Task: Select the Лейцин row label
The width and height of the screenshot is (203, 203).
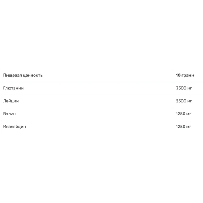Action: click(11, 101)
